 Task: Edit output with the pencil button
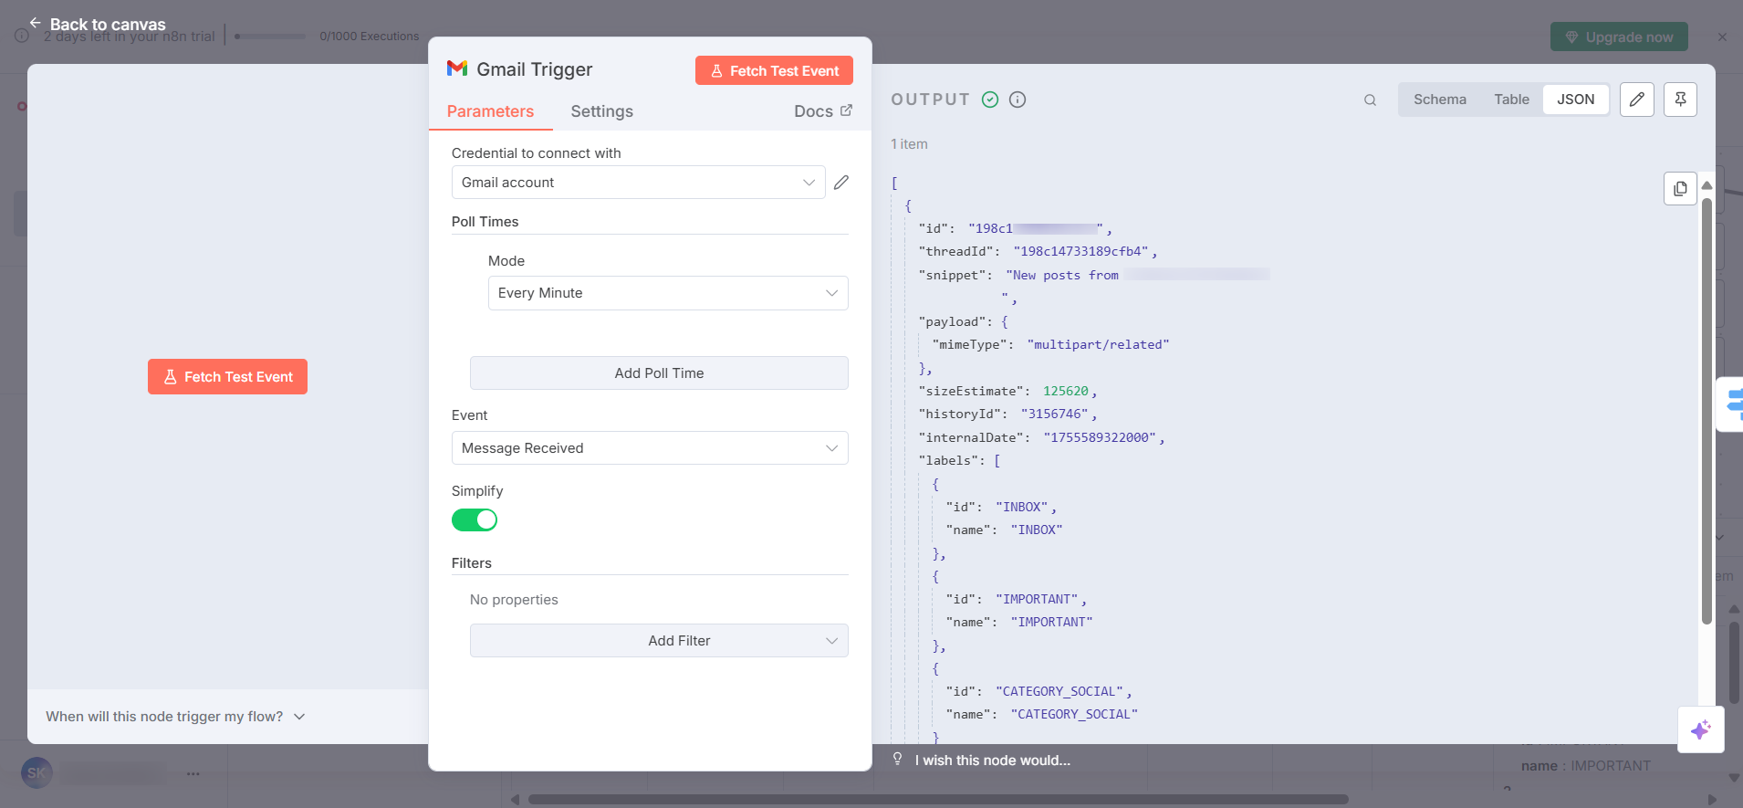1637,100
